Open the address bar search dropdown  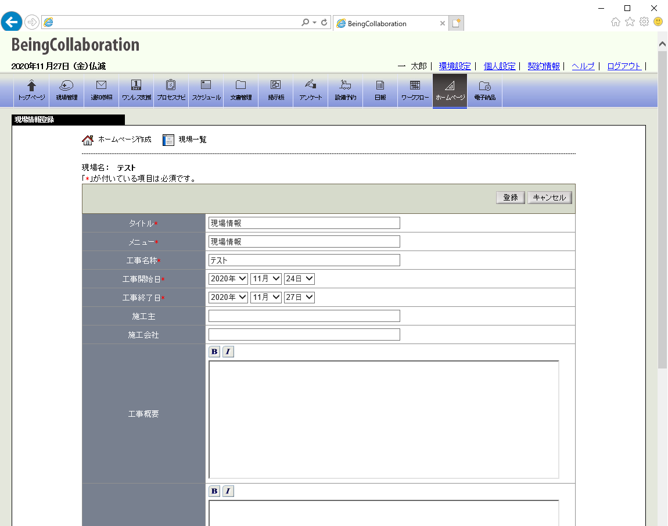point(314,22)
